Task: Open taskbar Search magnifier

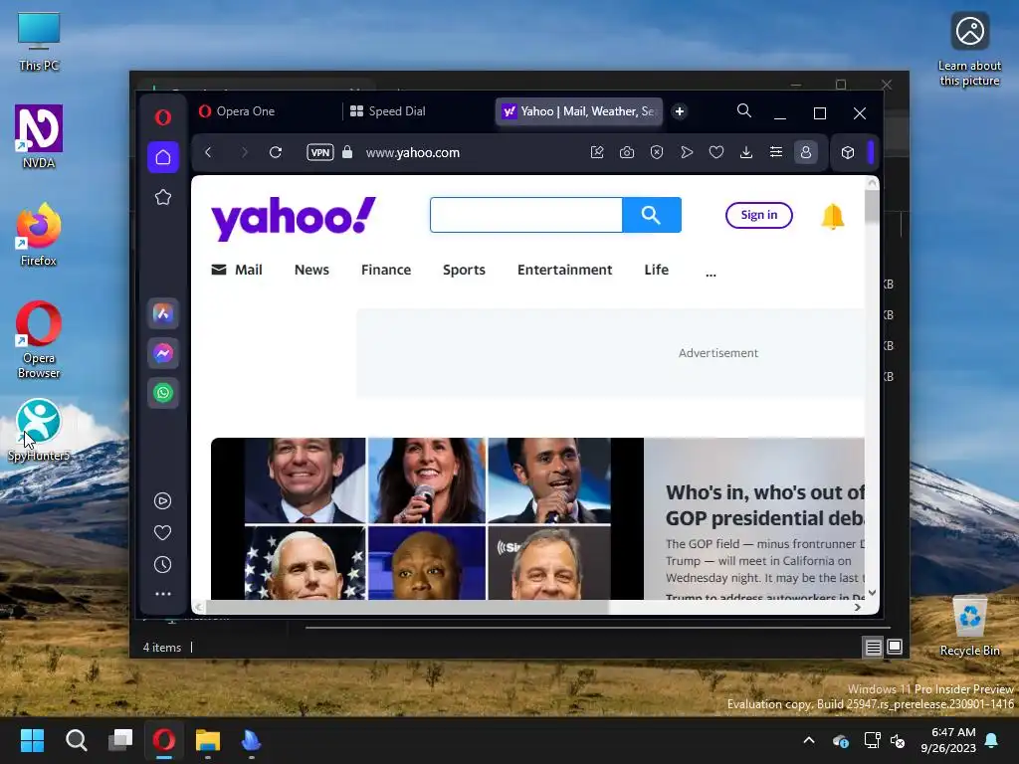Action: 76,740
